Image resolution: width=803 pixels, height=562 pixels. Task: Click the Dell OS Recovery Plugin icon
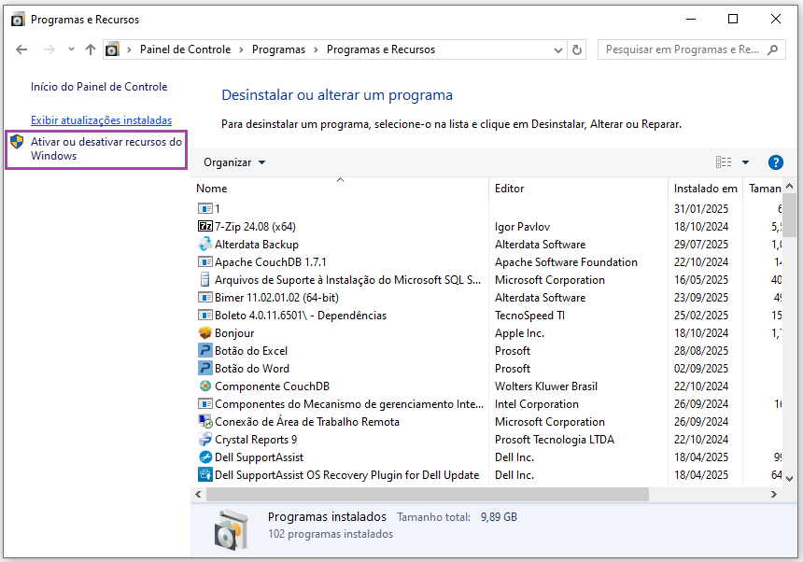click(204, 474)
